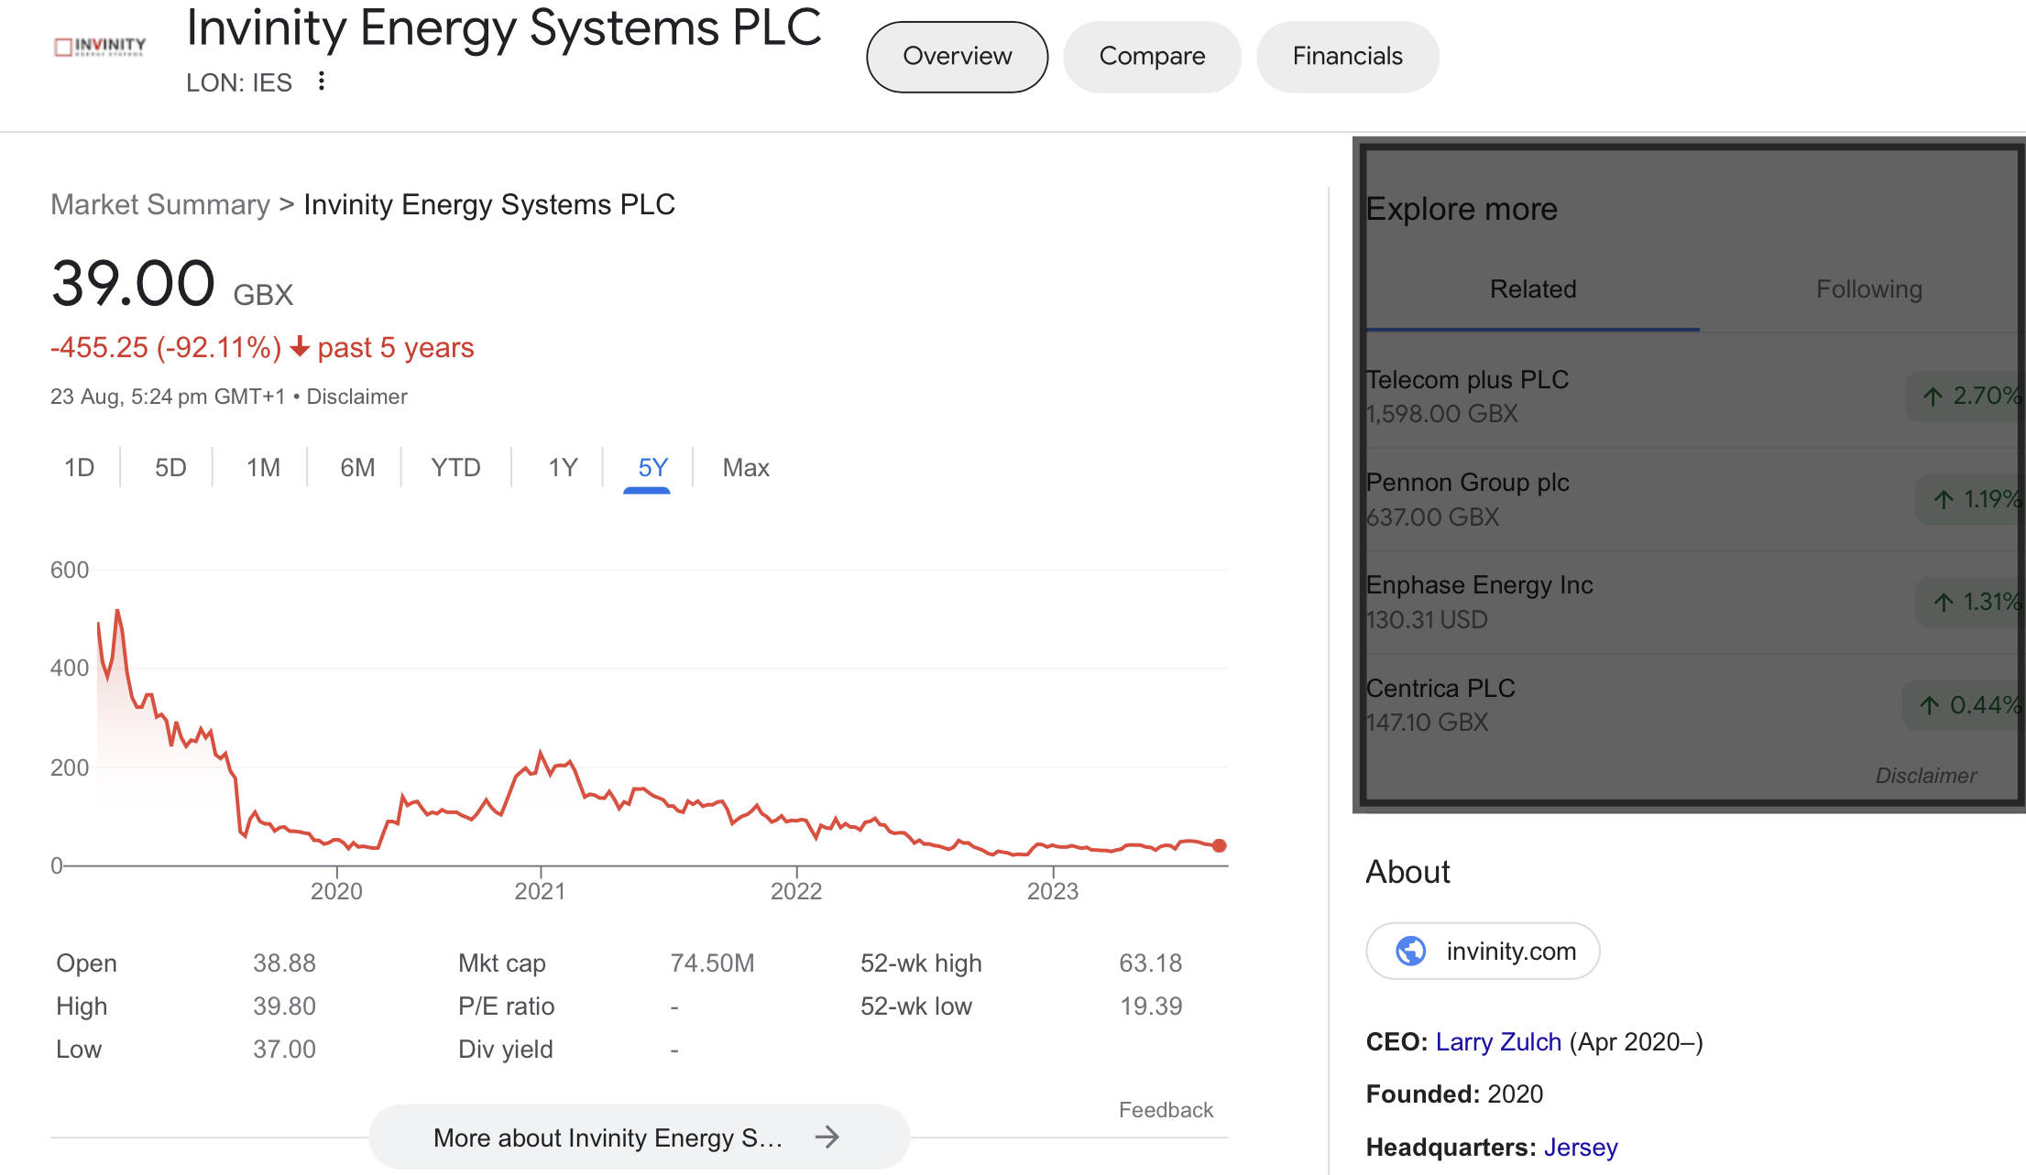Click the 52-wk high value 63.18
This screenshot has height=1175, width=2026.
click(1150, 963)
